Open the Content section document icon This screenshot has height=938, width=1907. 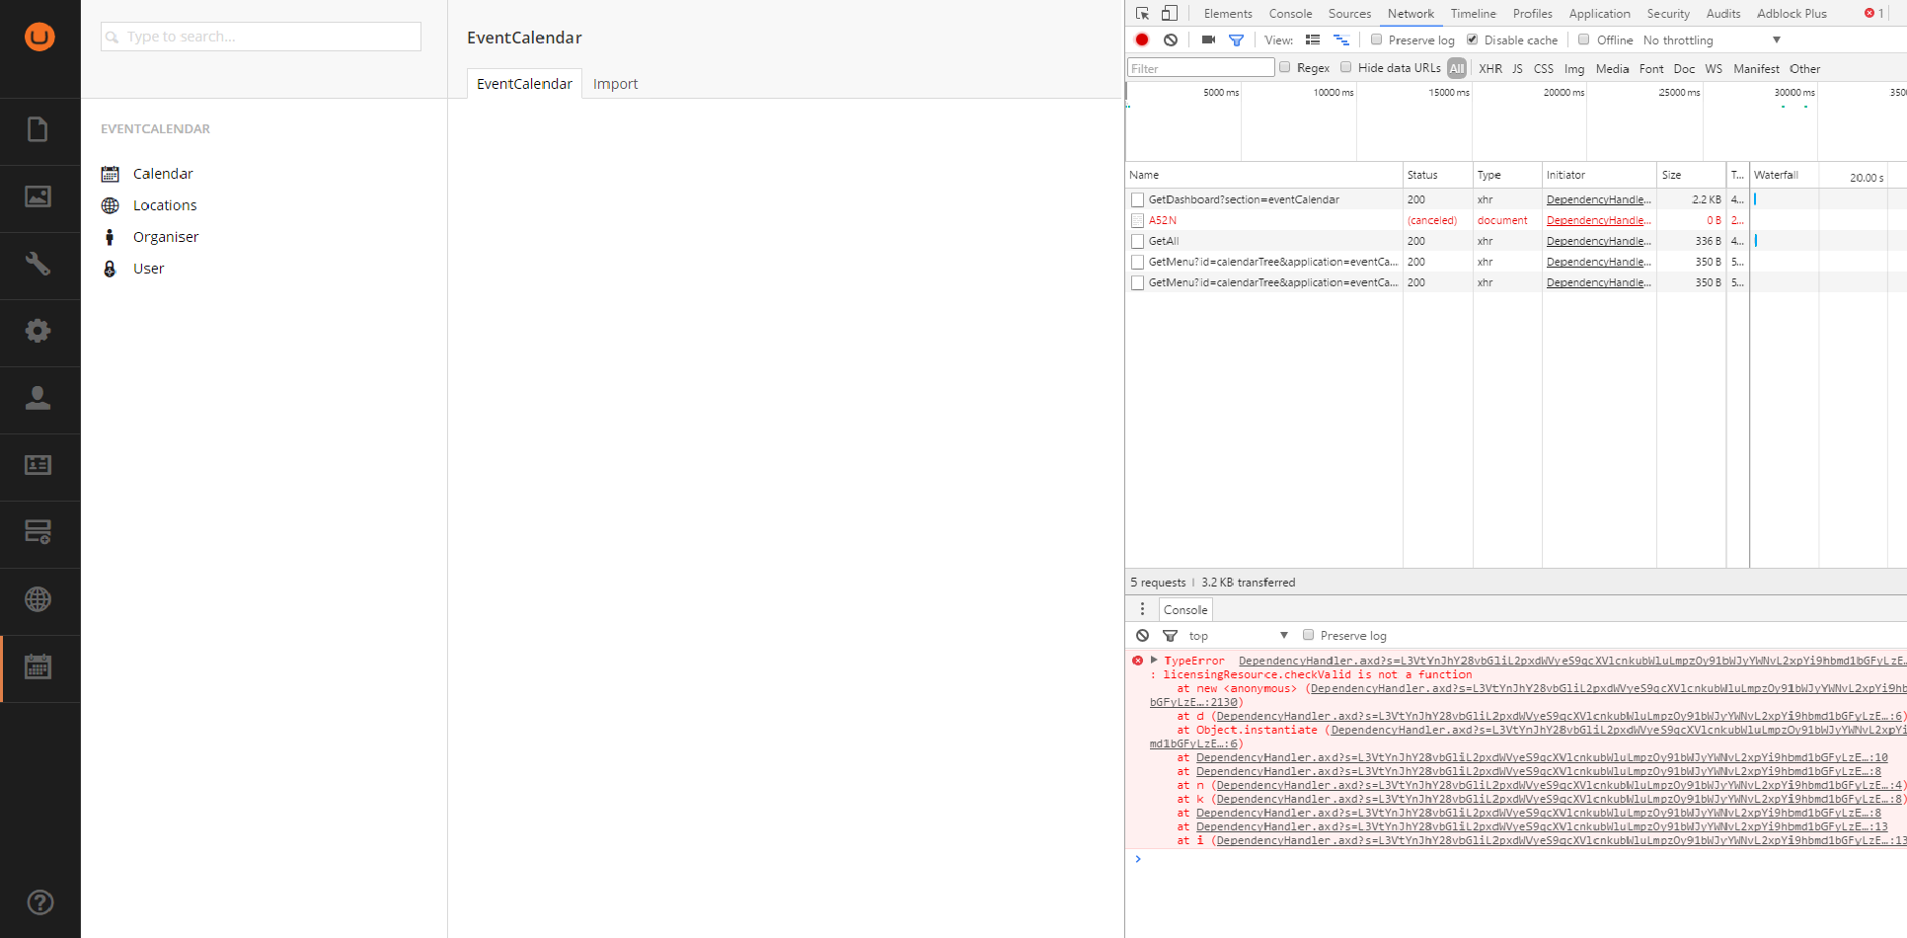tap(38, 129)
